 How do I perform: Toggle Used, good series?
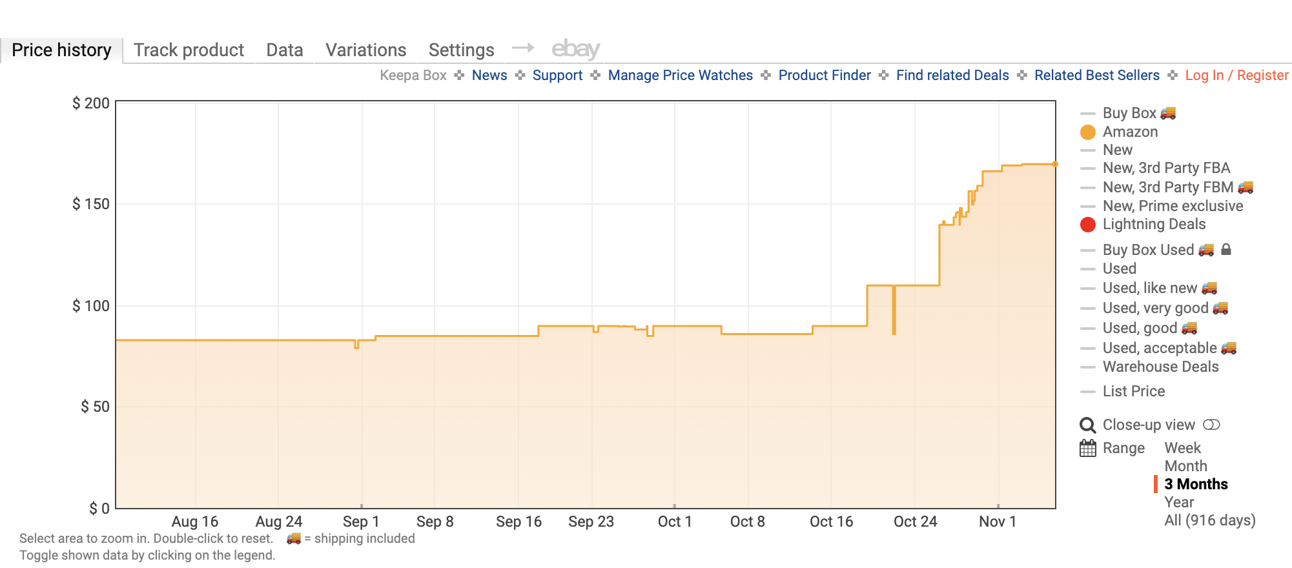(x=1140, y=328)
